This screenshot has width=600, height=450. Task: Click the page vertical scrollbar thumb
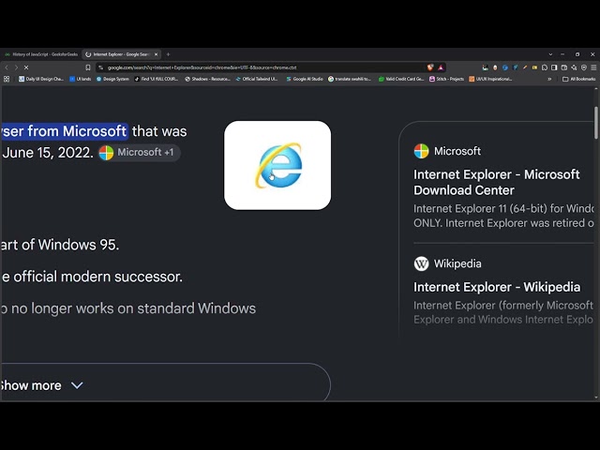(596, 123)
